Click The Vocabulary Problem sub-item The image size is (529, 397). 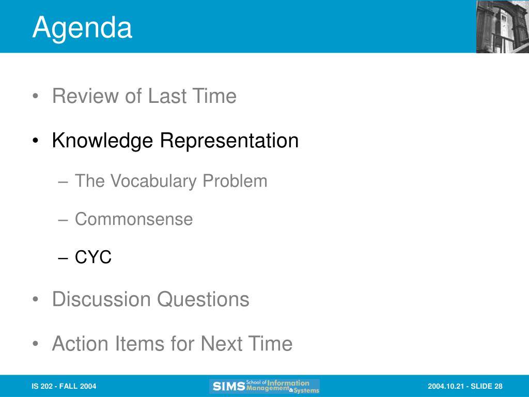point(171,181)
